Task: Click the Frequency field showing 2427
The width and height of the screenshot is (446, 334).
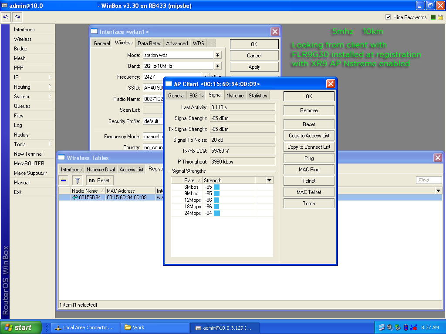Action: 172,77
